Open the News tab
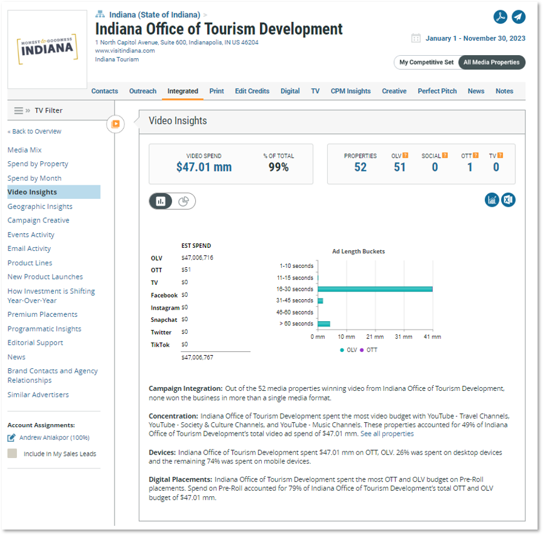Screen dimensions: 543x535 pyautogui.click(x=476, y=91)
